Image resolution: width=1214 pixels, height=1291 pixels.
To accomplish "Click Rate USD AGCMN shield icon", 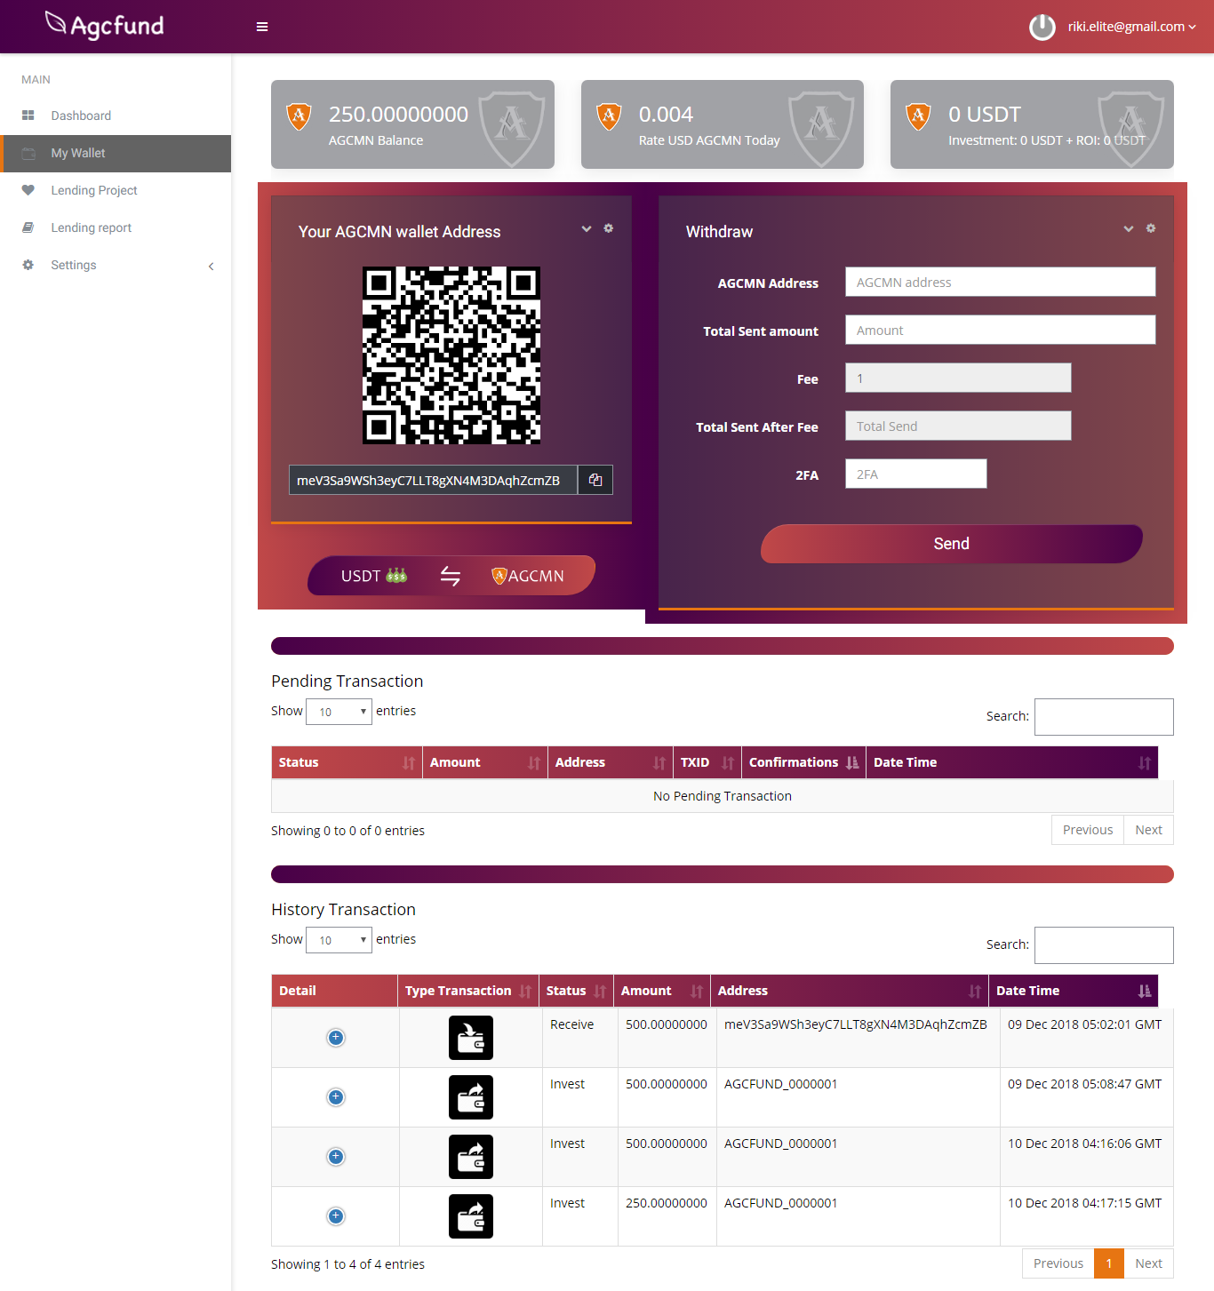I will tap(609, 116).
